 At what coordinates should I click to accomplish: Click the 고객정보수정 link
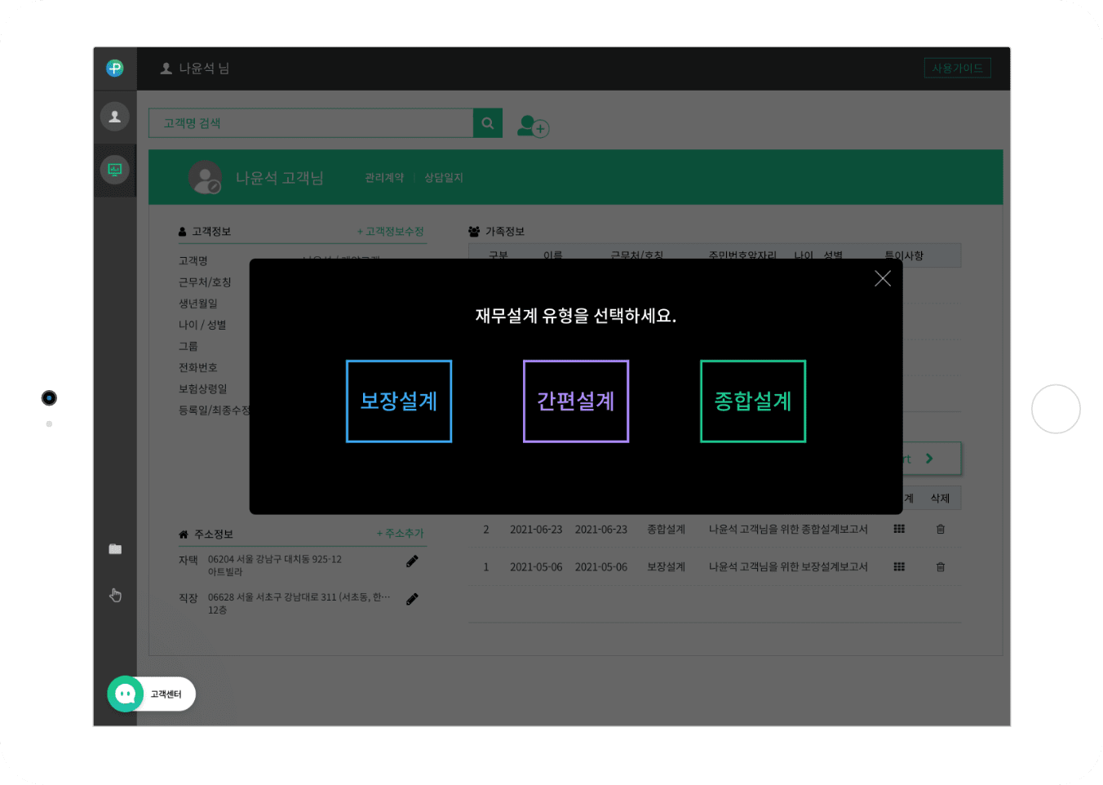[391, 232]
